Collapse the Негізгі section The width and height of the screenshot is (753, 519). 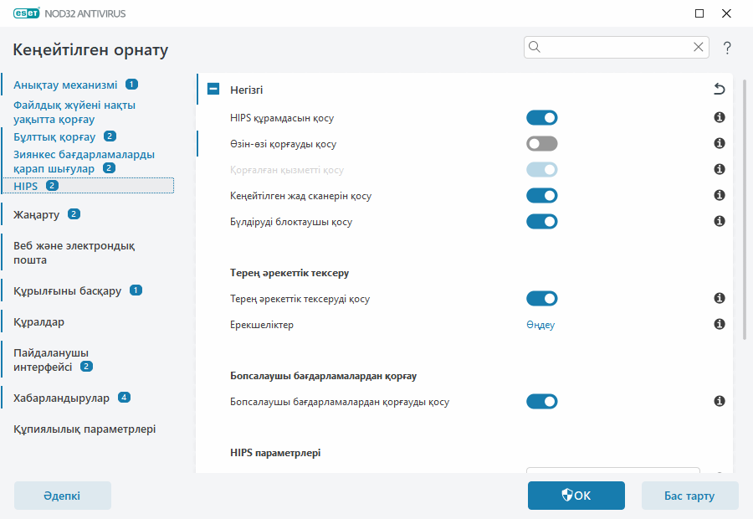pyautogui.click(x=214, y=90)
